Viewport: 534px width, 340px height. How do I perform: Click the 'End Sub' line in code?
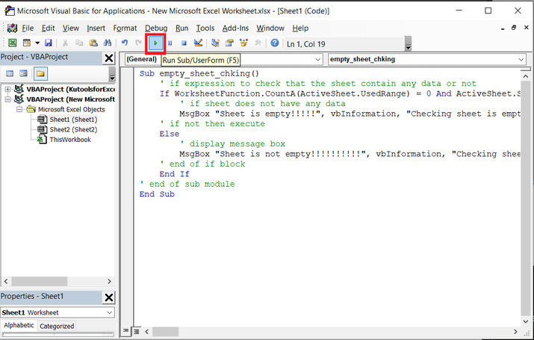[x=157, y=194]
